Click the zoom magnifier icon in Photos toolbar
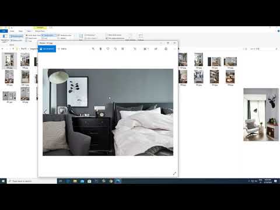 pos(93,49)
